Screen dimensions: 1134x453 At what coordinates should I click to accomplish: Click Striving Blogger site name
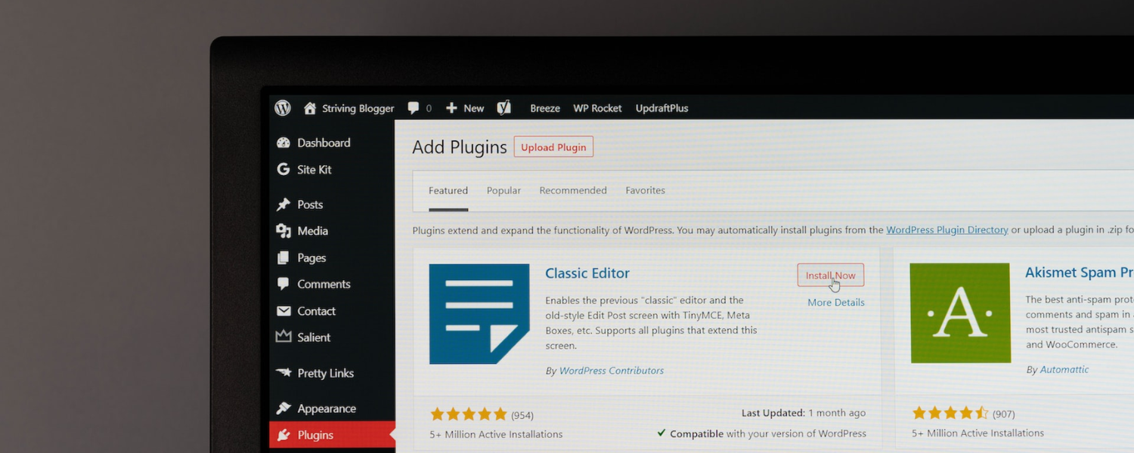pos(358,108)
